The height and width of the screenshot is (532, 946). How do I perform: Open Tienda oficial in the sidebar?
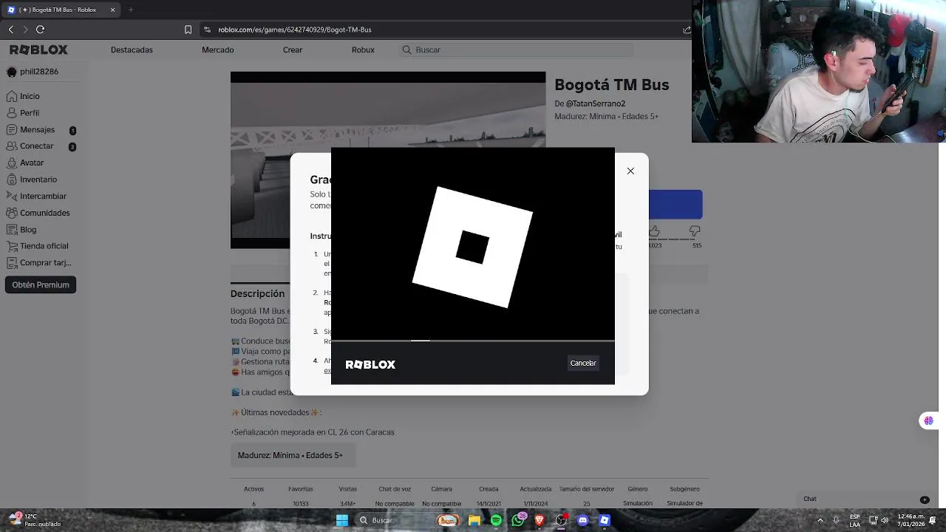[44, 246]
